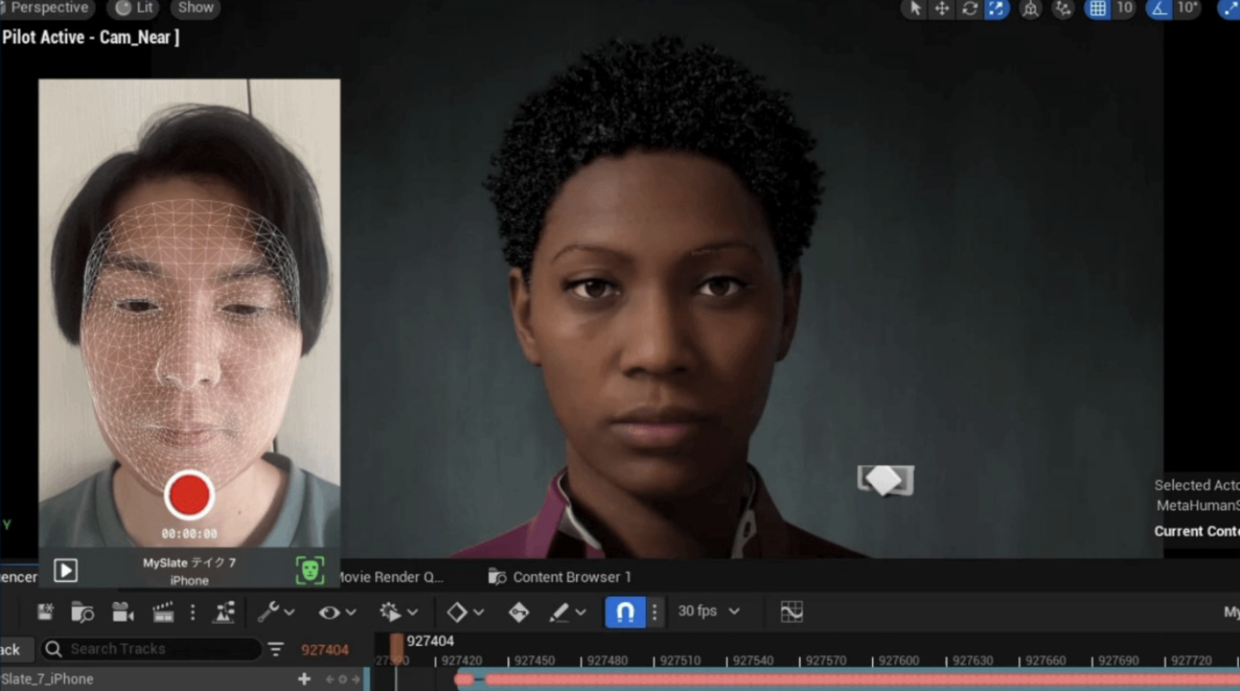Open the MySlate take 7 slate label
This screenshot has height=691, width=1240.
[189, 563]
